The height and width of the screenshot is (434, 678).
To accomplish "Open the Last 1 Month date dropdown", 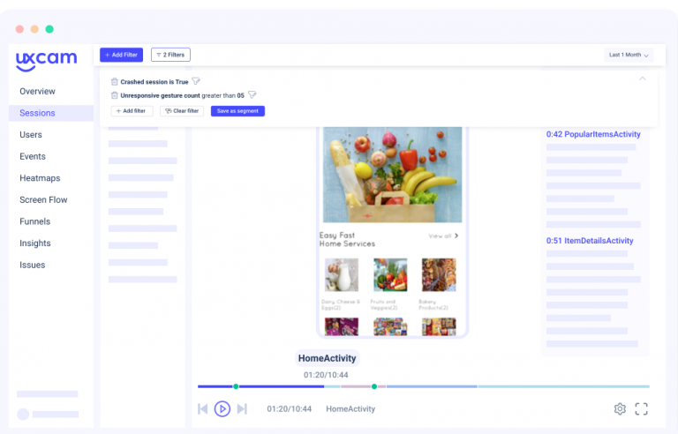I will (x=629, y=55).
